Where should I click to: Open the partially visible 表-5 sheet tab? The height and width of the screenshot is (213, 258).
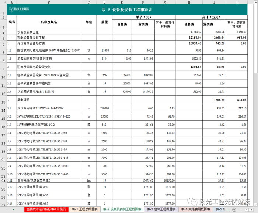click(x=220, y=209)
